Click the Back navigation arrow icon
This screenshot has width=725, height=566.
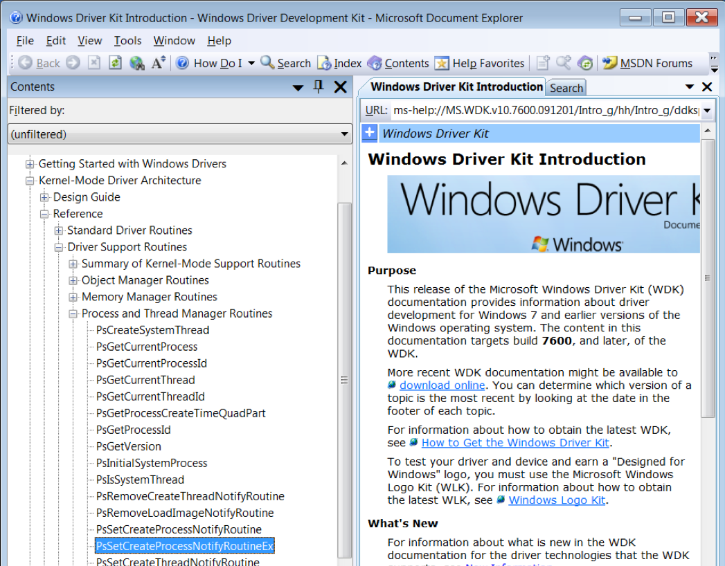26,63
